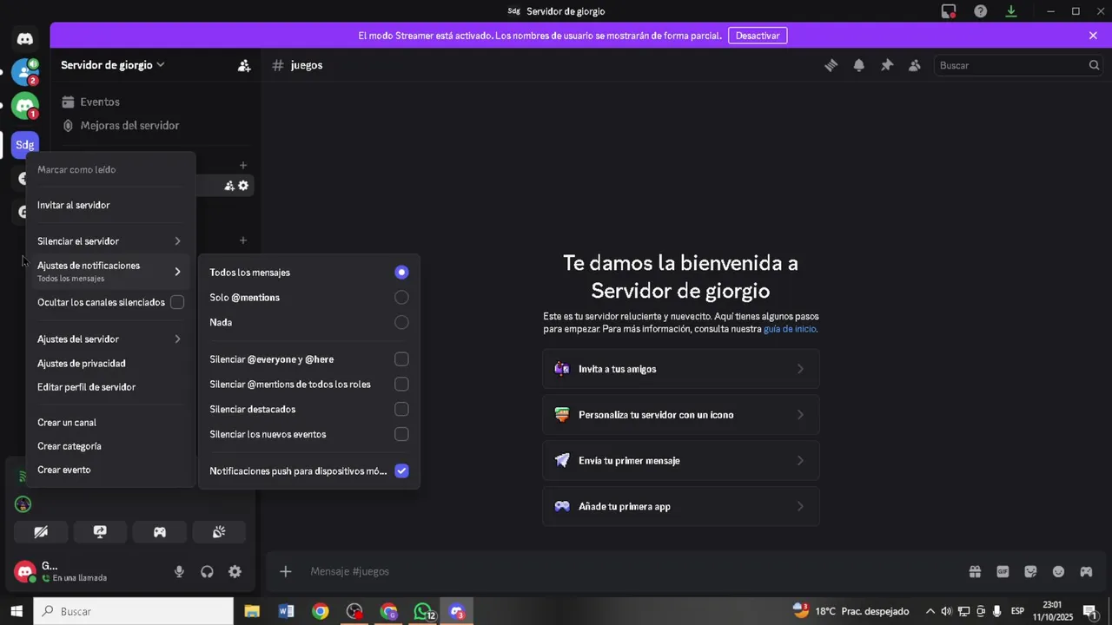Check Silenciar los nuevos eventos
The image size is (1112, 625).
[401, 434]
